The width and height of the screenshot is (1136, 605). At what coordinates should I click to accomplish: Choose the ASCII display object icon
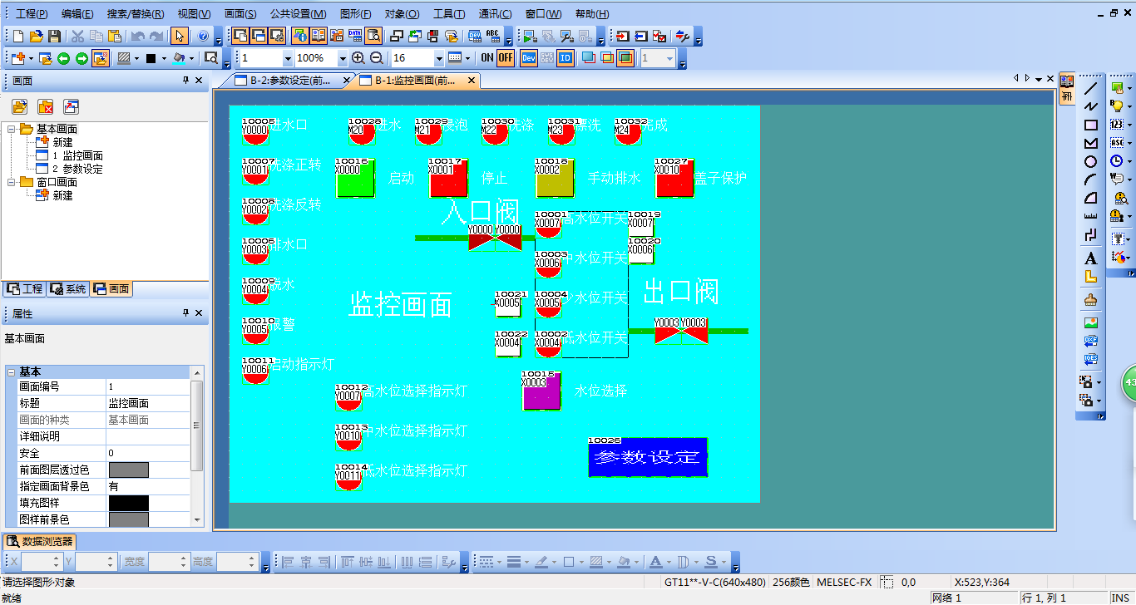[x=1118, y=143]
